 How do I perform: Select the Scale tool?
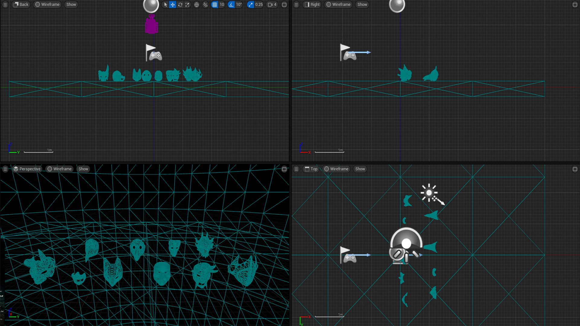tap(187, 5)
